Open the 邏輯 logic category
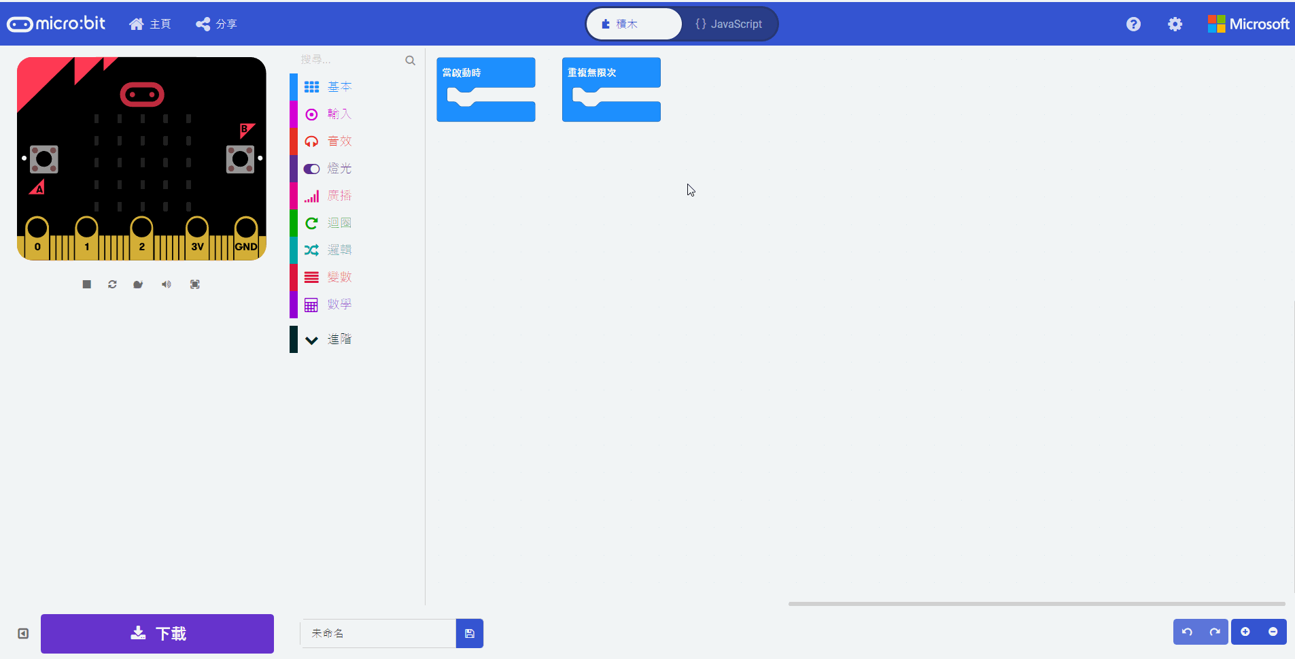Image resolution: width=1295 pixels, height=659 pixels. 339,250
